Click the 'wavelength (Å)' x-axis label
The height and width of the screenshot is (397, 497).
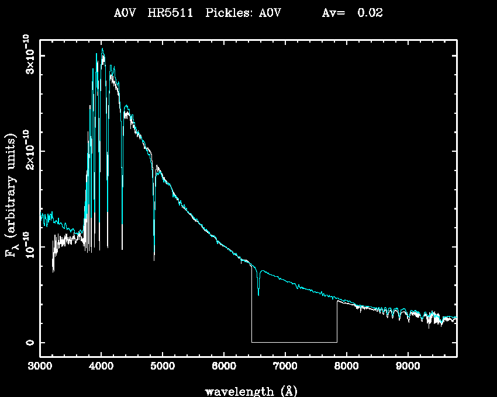(247, 391)
